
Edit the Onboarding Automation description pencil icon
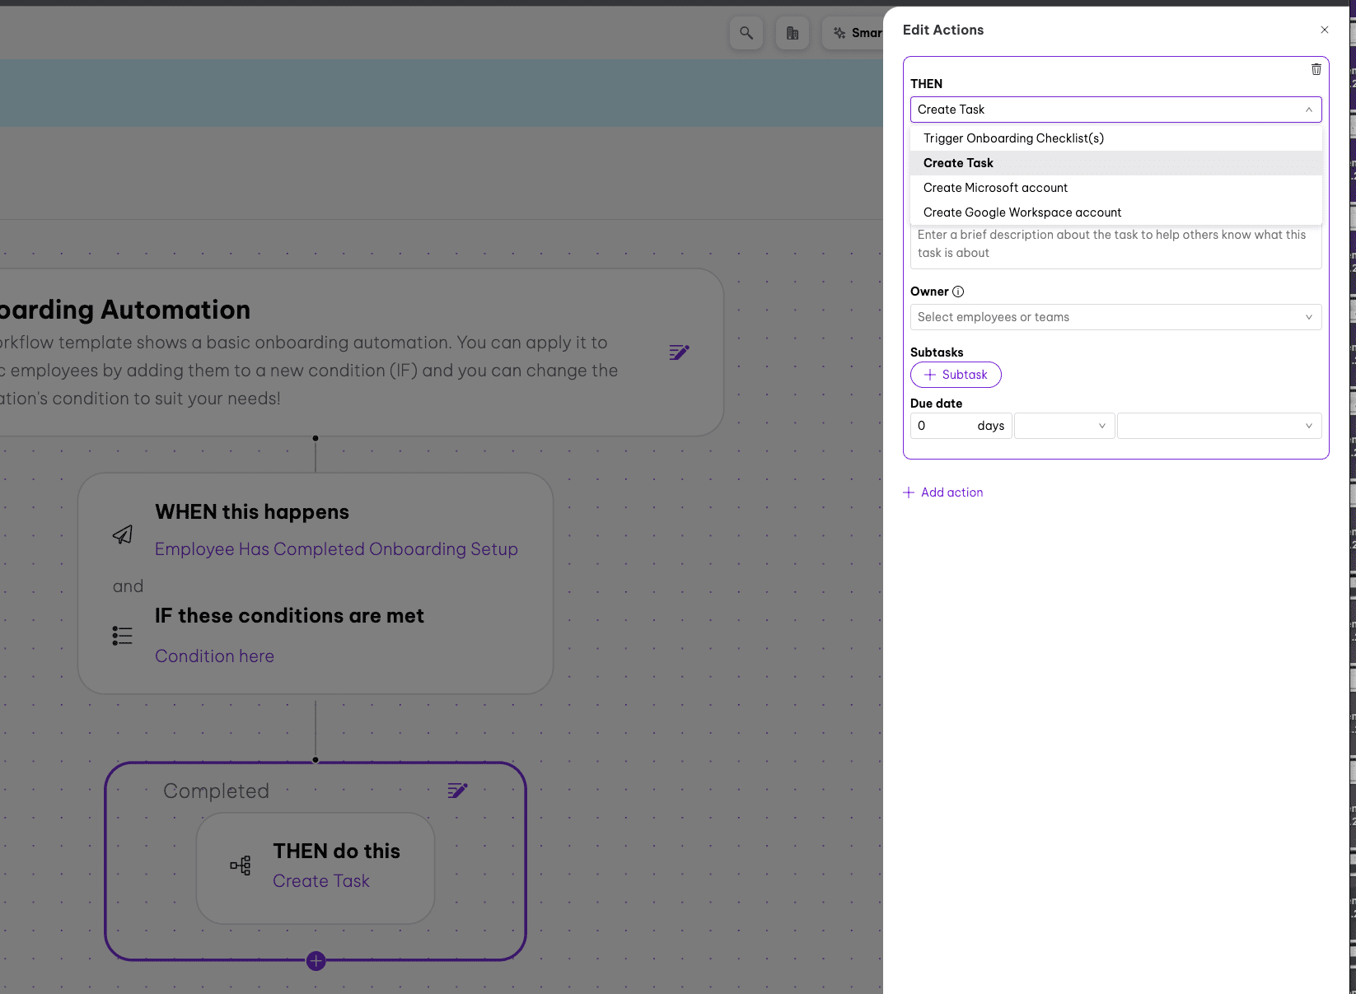pos(679,352)
